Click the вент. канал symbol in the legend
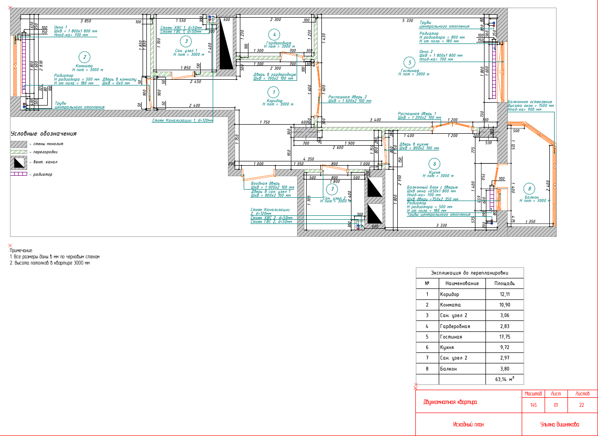 click(19, 163)
